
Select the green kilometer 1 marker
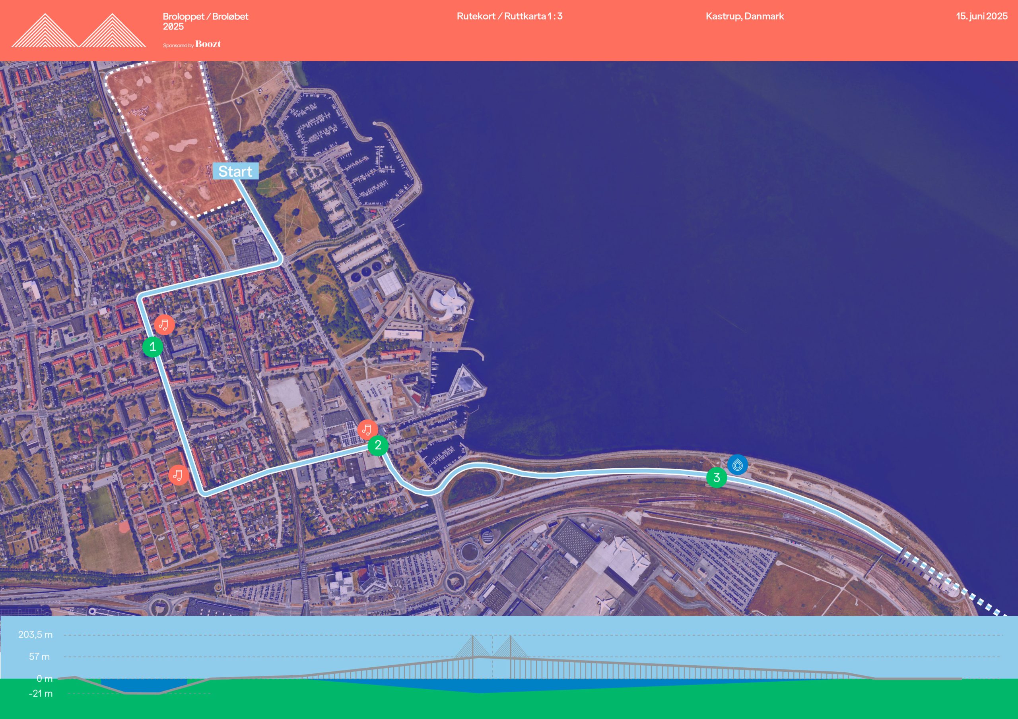click(153, 346)
